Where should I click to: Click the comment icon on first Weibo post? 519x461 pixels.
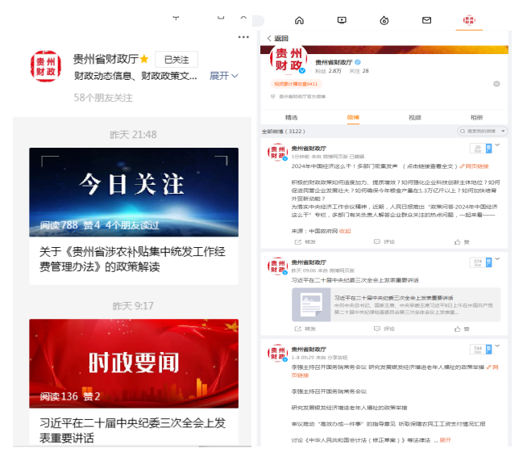coord(384,241)
